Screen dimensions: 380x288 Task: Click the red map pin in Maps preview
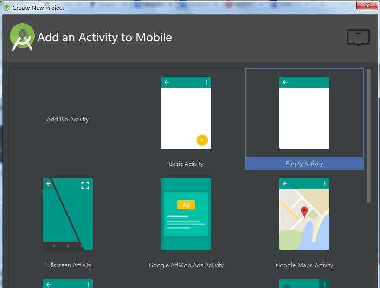[x=304, y=212]
